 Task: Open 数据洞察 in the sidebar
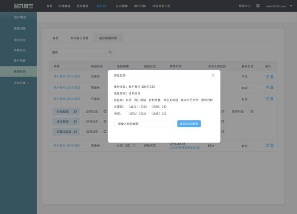19,28
